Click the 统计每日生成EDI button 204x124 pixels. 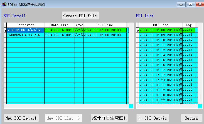(109, 118)
